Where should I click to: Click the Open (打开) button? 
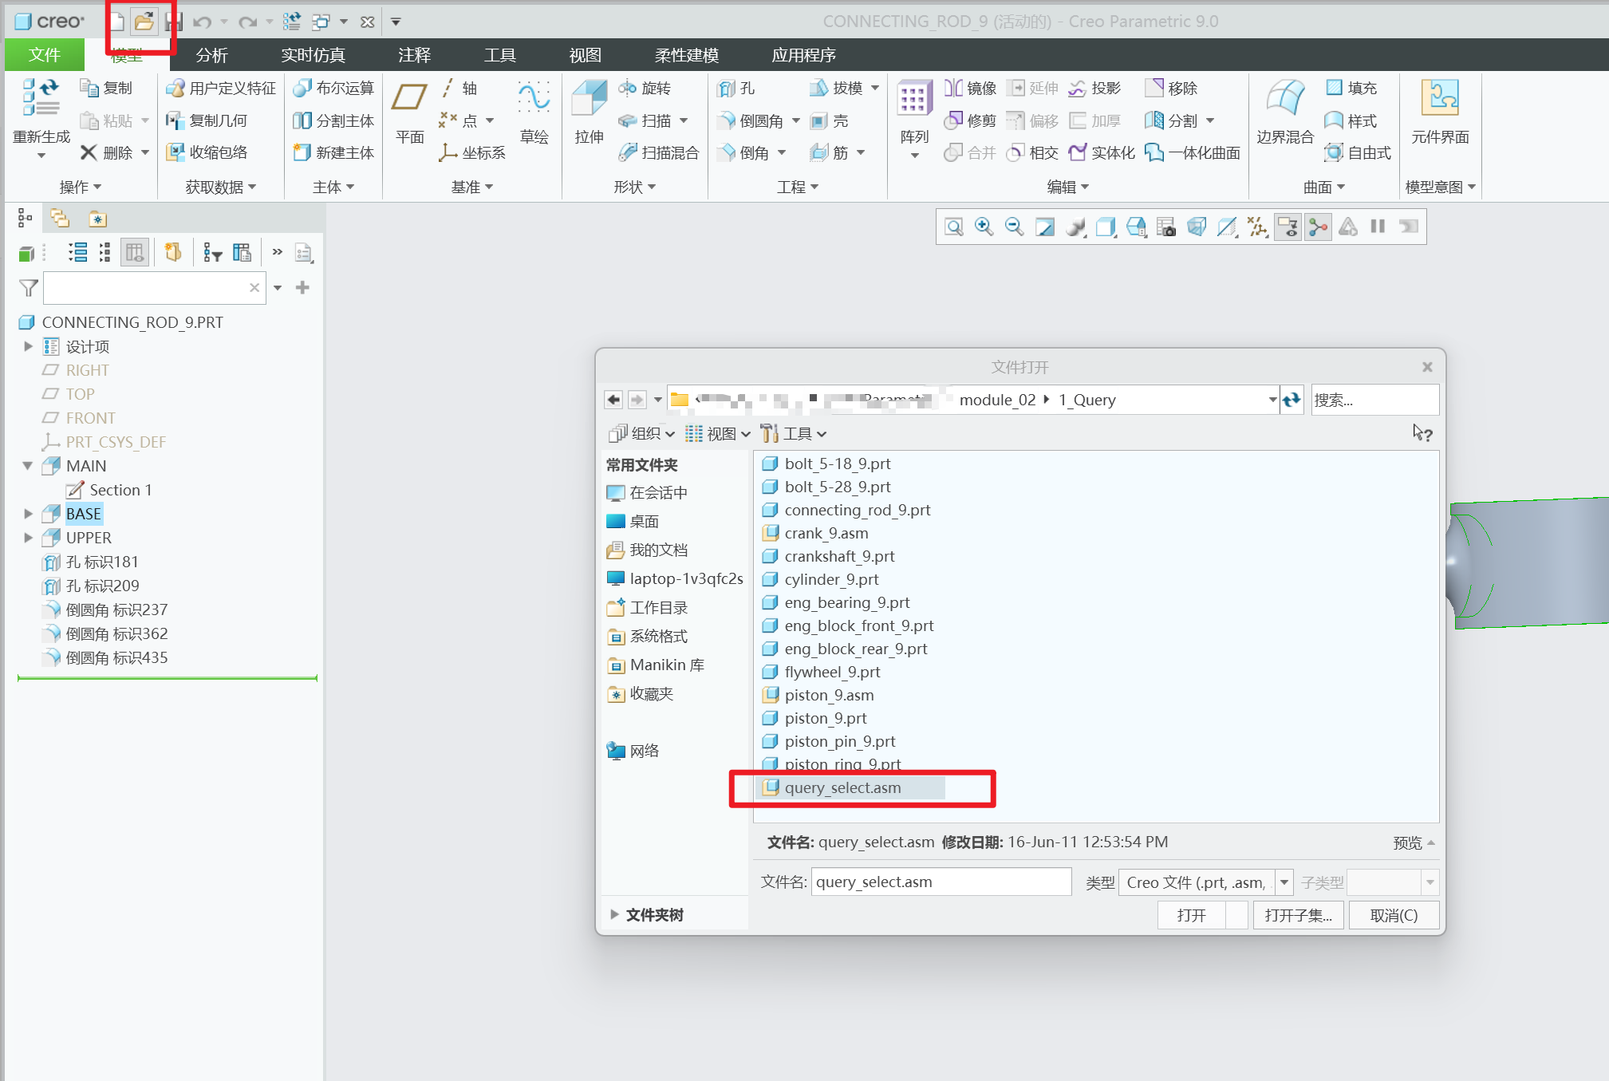1191,915
